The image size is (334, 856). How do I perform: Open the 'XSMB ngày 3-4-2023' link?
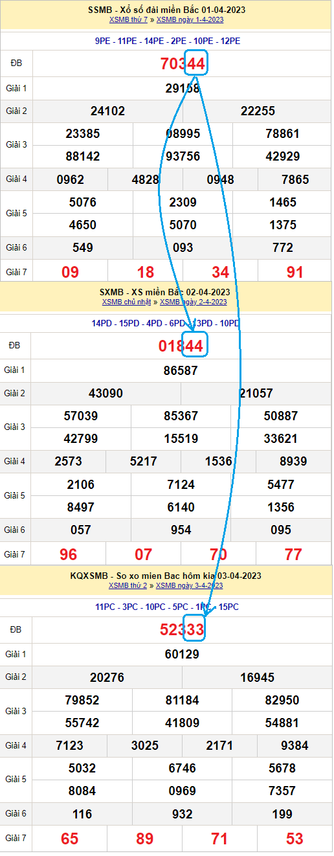coord(190,585)
